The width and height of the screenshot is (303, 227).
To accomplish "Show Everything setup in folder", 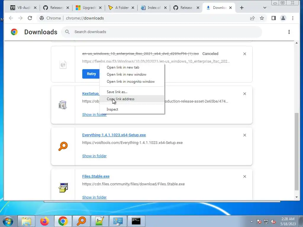I will 94,156.
